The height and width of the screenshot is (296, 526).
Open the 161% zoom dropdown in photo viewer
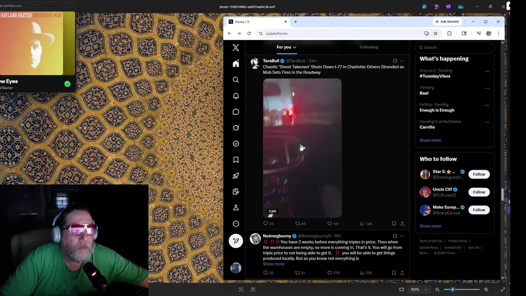419,289
